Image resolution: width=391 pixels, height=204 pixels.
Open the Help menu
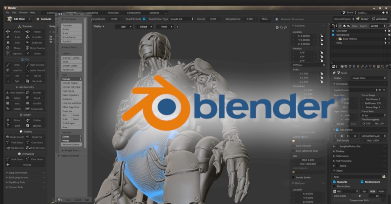point(33,12)
